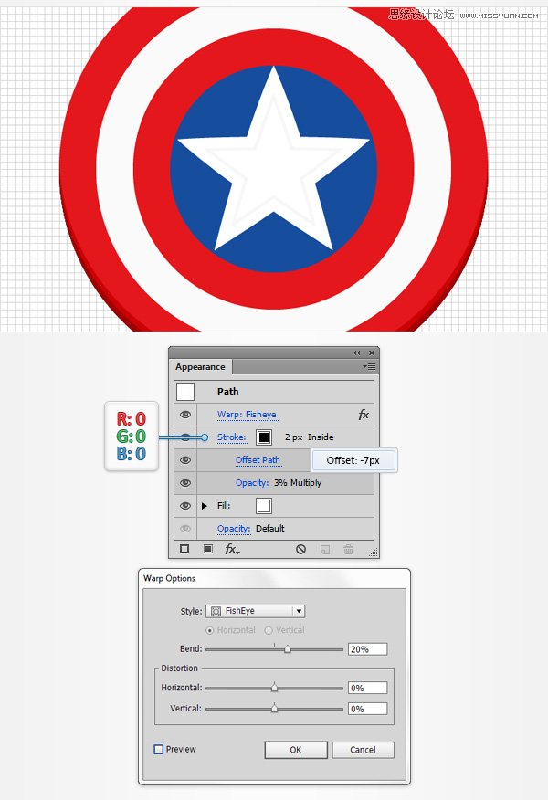Viewport: 548px width, 800px height.
Task: Click the Path thumbnail in Appearance panel
Action: point(185,392)
